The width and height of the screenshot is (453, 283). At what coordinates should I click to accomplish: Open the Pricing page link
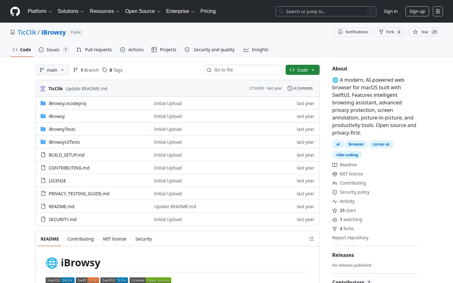tap(208, 11)
